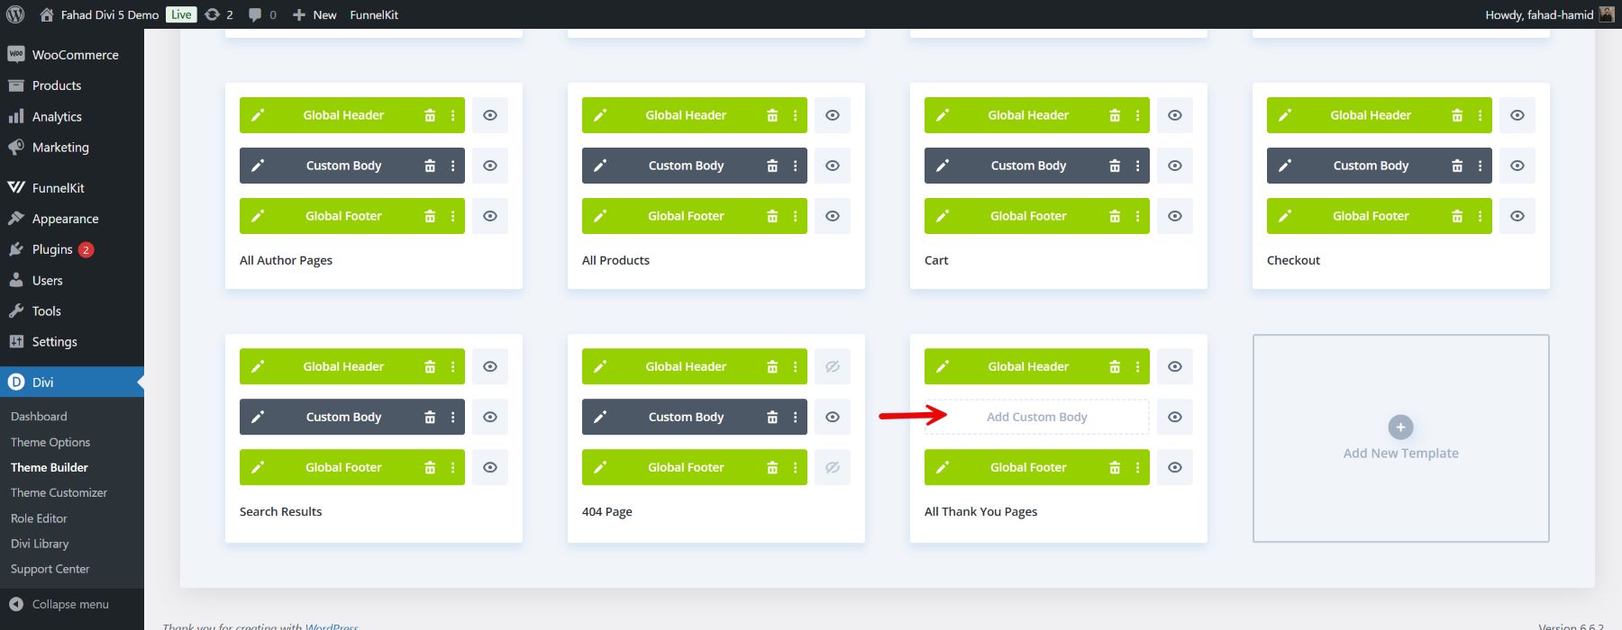Edit Global Footer pencil in All Author Pages
This screenshot has height=630, width=1622.
point(258,216)
